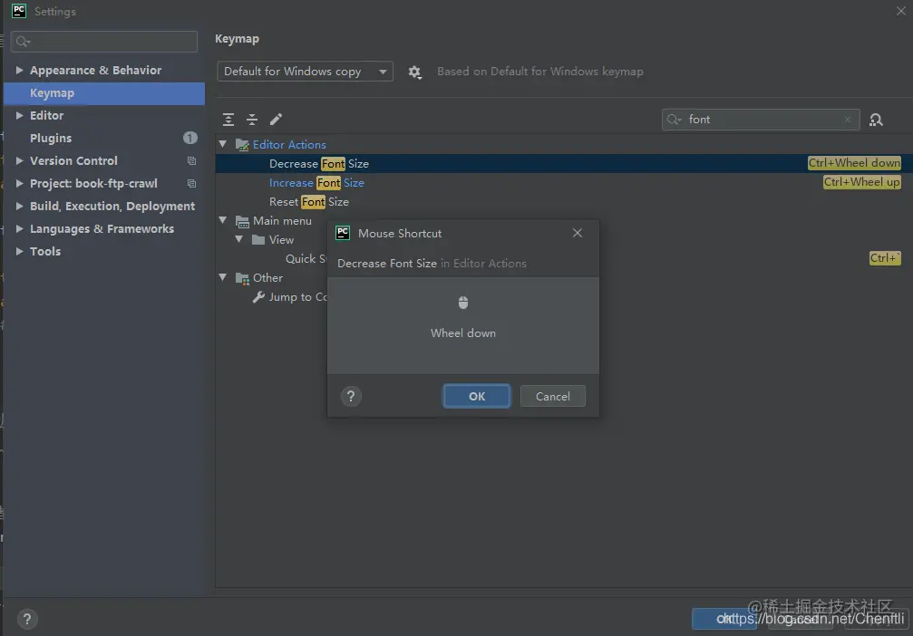Image resolution: width=913 pixels, height=636 pixels.
Task: Open help in Mouse Shortcut dialog
Action: point(351,396)
